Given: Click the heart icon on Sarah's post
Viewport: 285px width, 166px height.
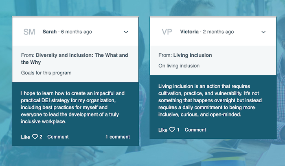Looking at the screenshot, I should coord(35,137).
